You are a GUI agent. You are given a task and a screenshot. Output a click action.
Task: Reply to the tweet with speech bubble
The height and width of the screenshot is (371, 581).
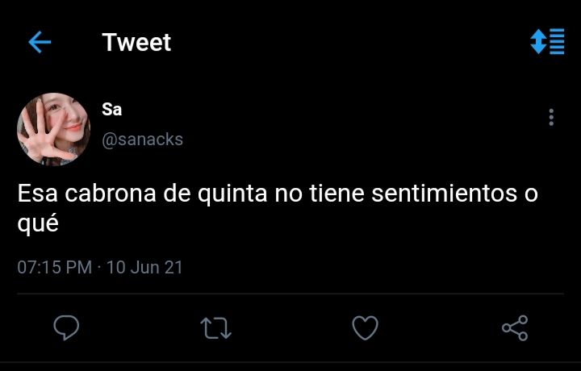[x=66, y=327]
